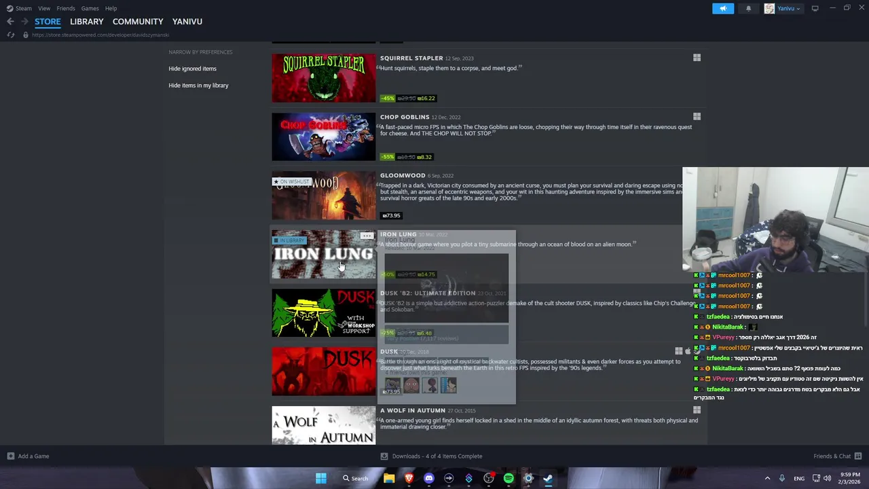Click Gloomwood price tag

[391, 216]
